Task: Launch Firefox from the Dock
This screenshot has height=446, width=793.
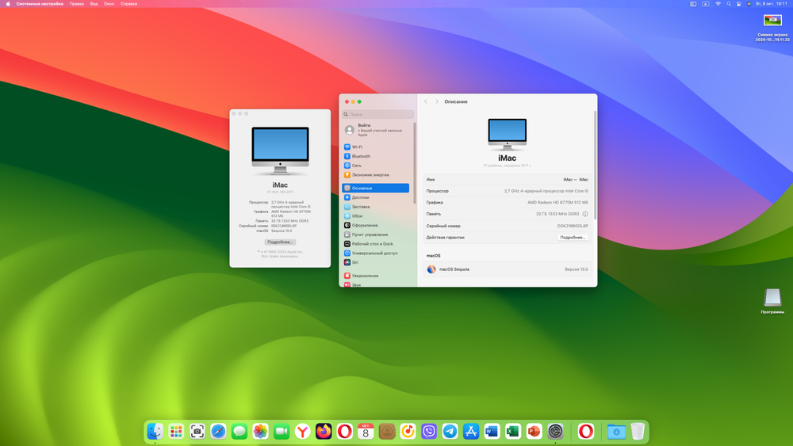Action: click(x=324, y=432)
